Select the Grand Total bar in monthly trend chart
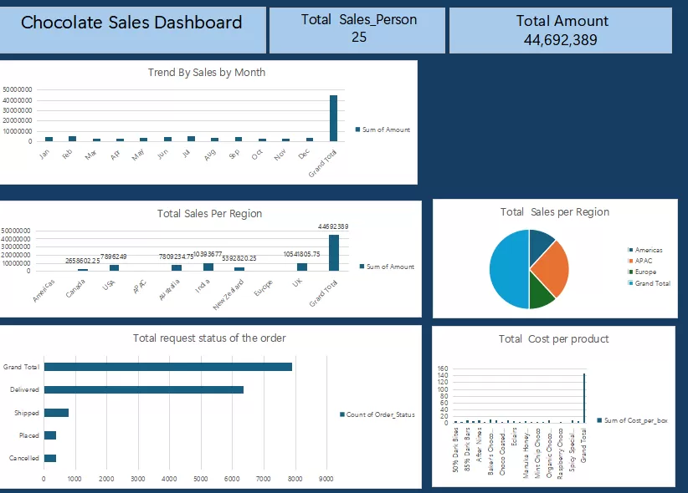Image resolution: width=688 pixels, height=493 pixels. (x=333, y=118)
